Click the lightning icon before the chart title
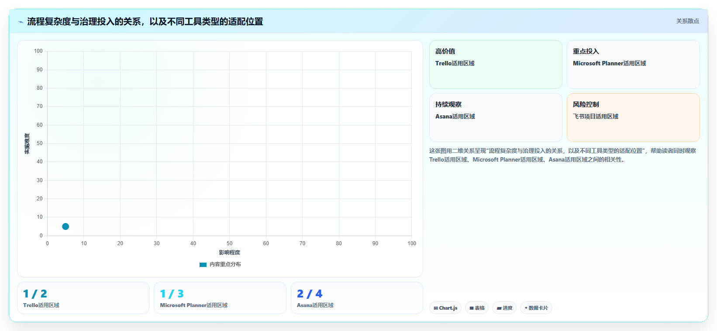The height and width of the screenshot is (331, 717). (21, 22)
